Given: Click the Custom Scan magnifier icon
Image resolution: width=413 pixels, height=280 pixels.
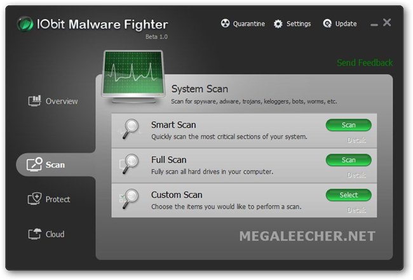Looking at the screenshot, I should (129, 199).
